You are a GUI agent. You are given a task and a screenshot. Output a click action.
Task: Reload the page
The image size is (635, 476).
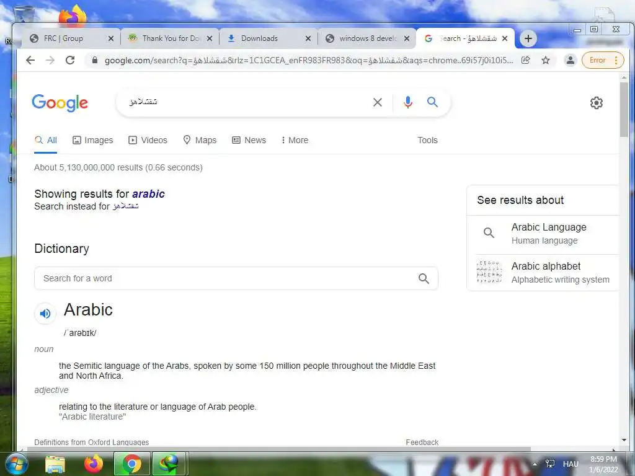(x=70, y=60)
